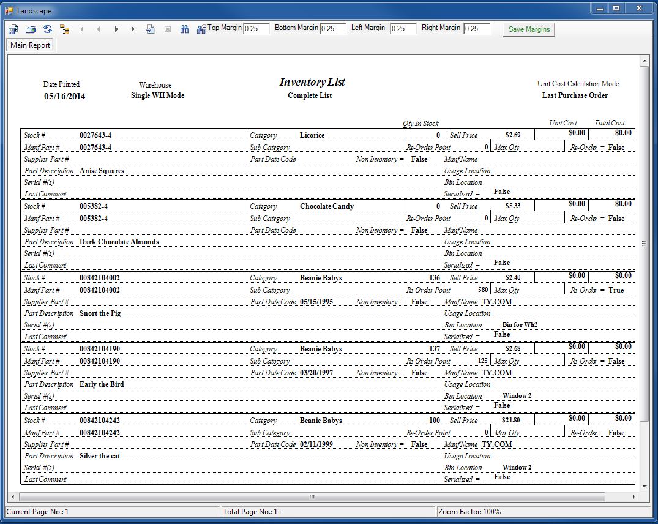Image resolution: width=658 pixels, height=524 pixels.
Task: Click the quantity in stock '136'
Action: [x=435, y=278]
